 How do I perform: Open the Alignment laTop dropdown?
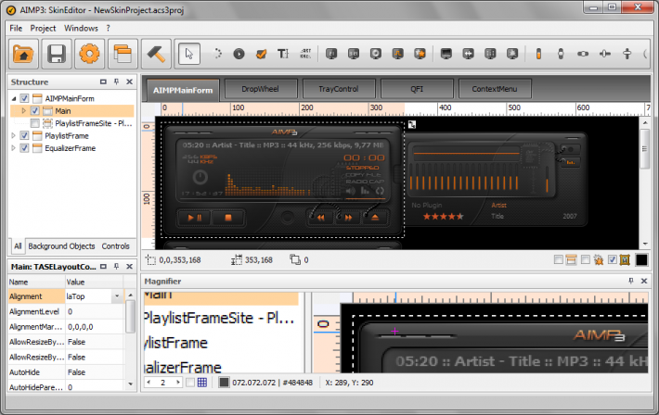point(117,296)
